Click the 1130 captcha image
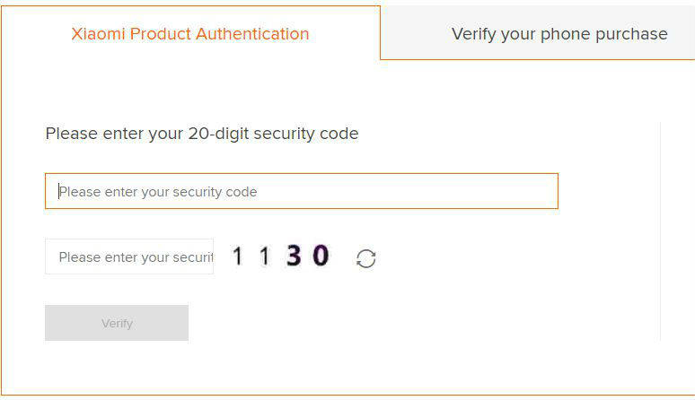The image size is (695, 400). point(280,257)
